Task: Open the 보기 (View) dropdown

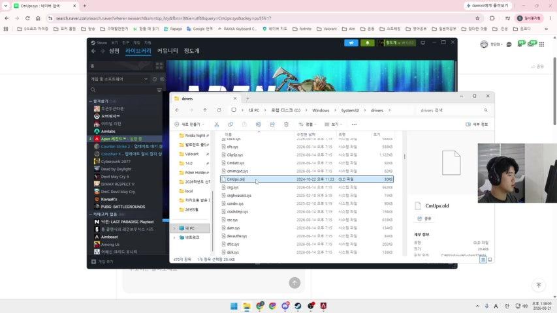Action: point(333,125)
